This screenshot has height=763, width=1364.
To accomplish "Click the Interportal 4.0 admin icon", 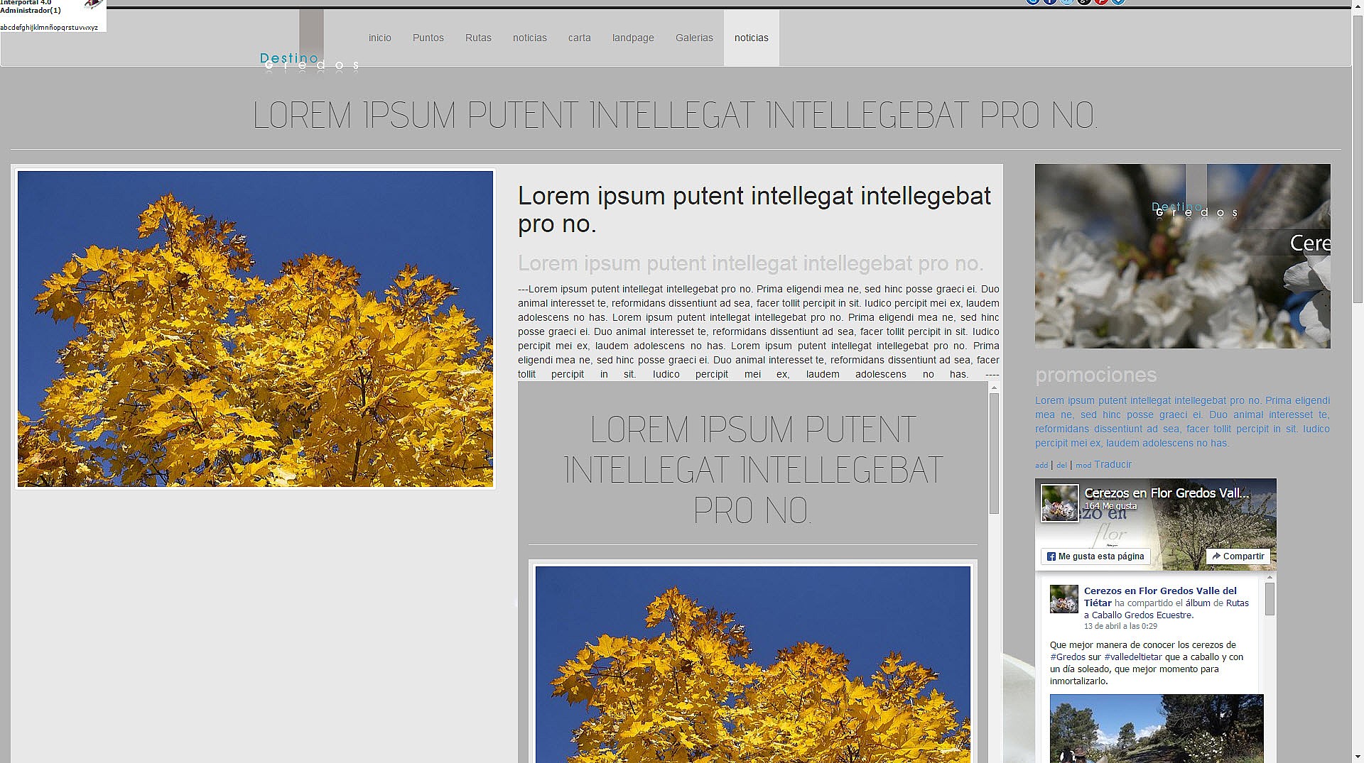I will click(x=93, y=4).
